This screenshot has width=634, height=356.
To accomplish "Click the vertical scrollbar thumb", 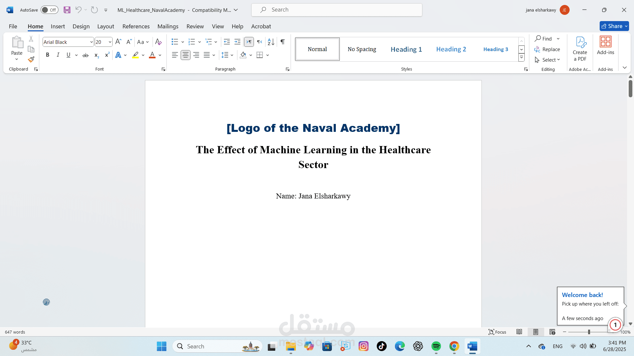I will coord(630,88).
